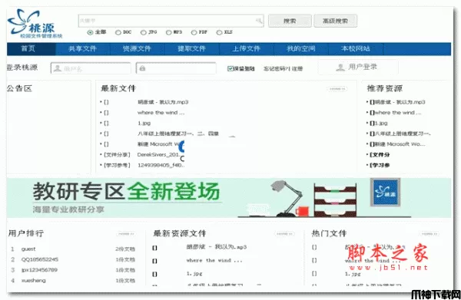Click the 高级搜索 button

(x=336, y=21)
